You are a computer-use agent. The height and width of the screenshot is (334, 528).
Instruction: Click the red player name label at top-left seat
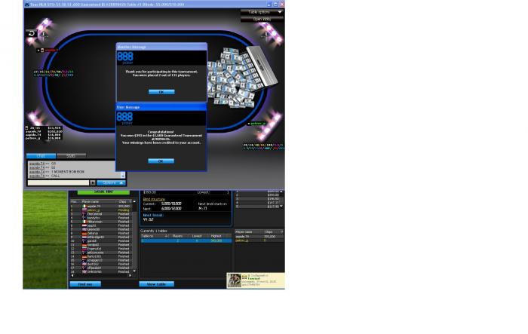[x=51, y=51]
